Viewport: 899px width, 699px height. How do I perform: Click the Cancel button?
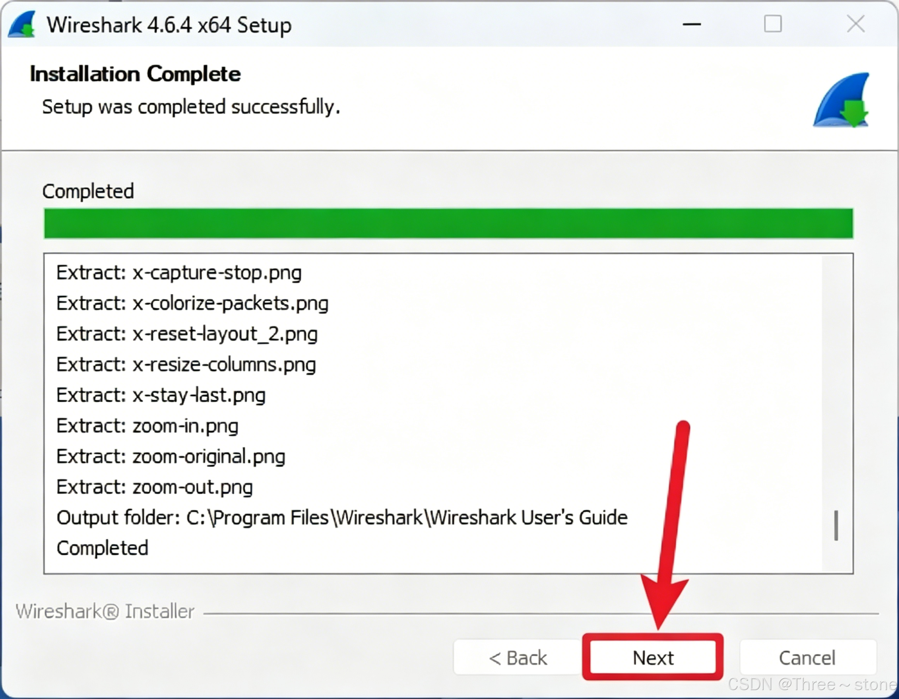tap(807, 658)
